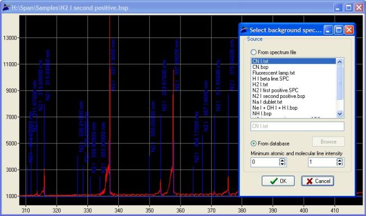This screenshot has width=366, height=216.
Task: Click the 1000 y-axis label
Action: pos(11,196)
